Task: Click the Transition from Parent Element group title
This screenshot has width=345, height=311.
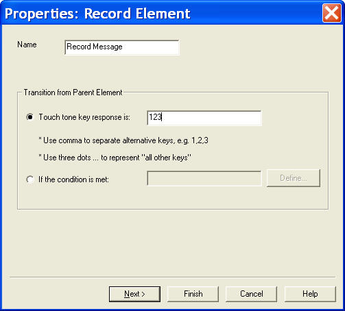Action: coord(73,92)
